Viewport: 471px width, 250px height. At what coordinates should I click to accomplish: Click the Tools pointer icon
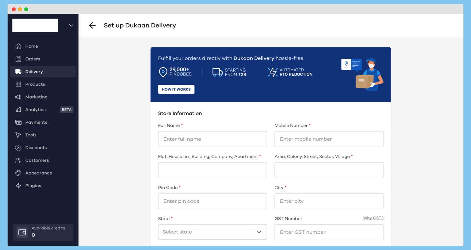tap(18, 135)
